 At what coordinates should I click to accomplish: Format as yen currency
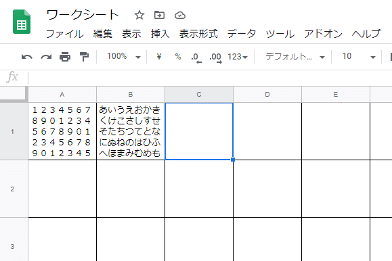158,57
